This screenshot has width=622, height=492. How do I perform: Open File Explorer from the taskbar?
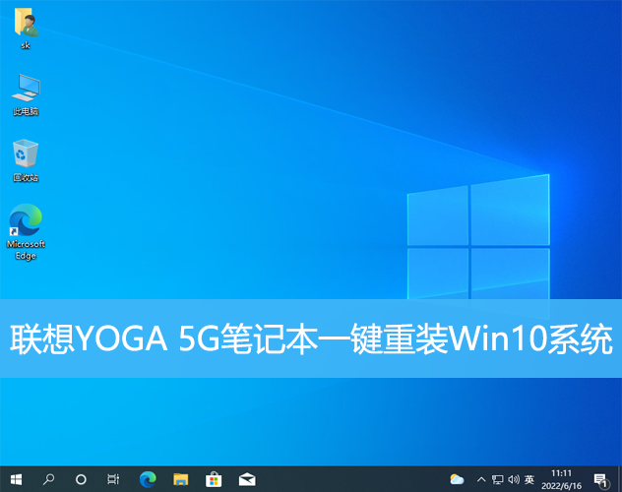pyautogui.click(x=180, y=479)
